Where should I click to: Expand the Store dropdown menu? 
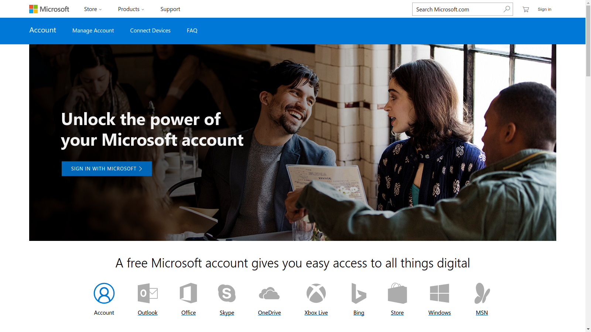coord(93,9)
